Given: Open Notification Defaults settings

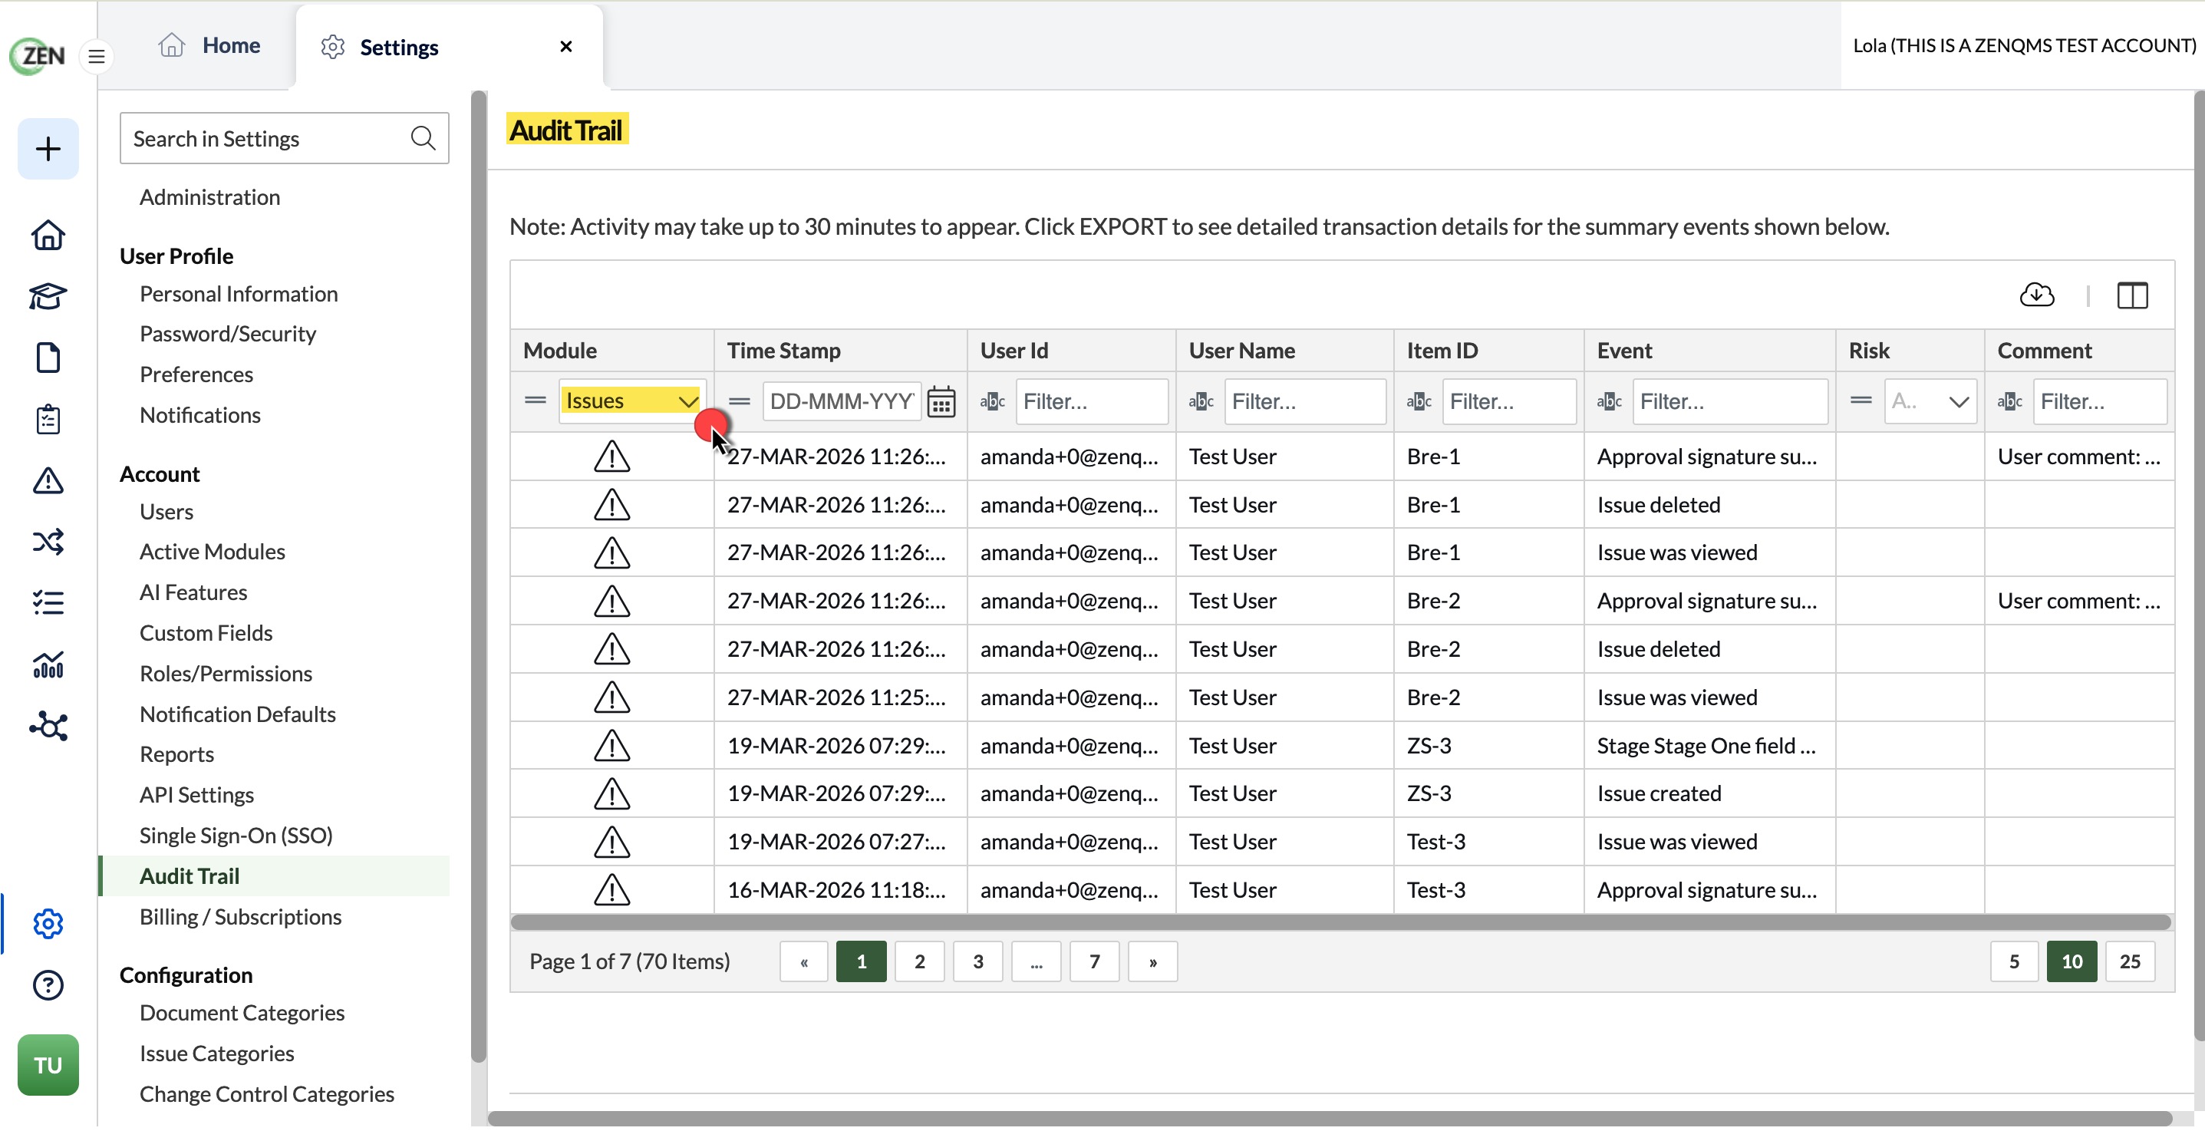Looking at the screenshot, I should click(238, 714).
